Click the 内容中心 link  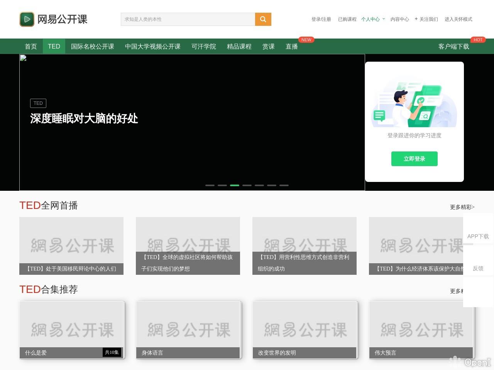(400, 19)
